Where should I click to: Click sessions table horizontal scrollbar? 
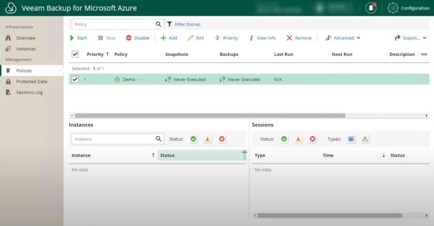tap(330, 215)
